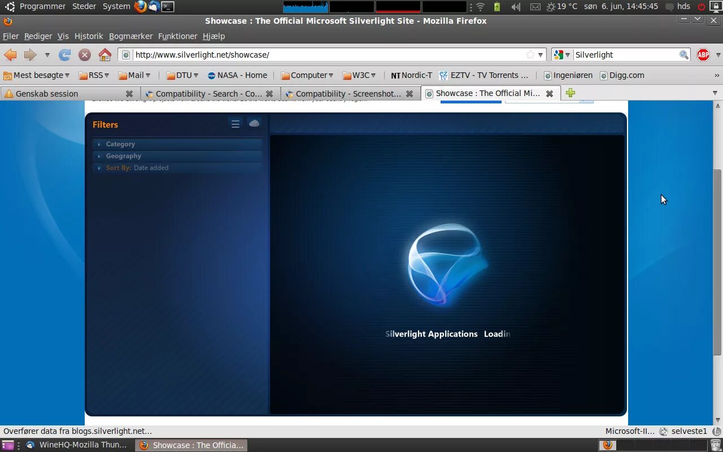The image size is (723, 452).
Task: Open the Hjælp menu
Action: coord(214,36)
